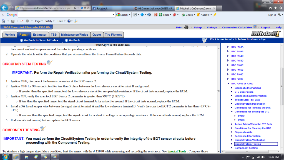The width and height of the screenshot is (284, 160).
Task: Click the share-tip icon beside Circuit/System Testing heading
Action: pyautogui.click(x=49, y=63)
